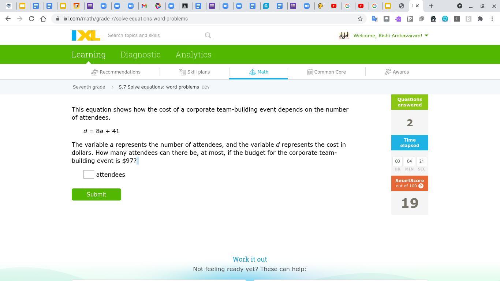Click the S.7 Solve equations breadcrumb

(x=159, y=87)
